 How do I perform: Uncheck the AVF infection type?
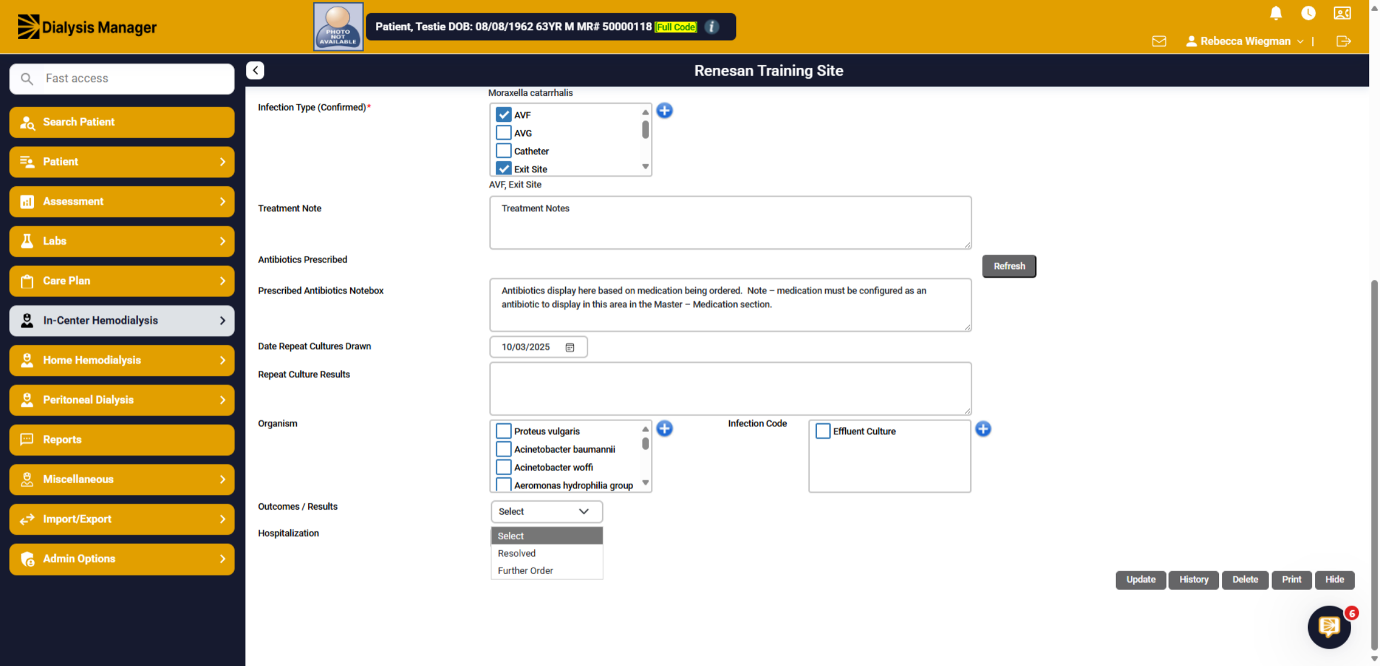click(x=504, y=115)
